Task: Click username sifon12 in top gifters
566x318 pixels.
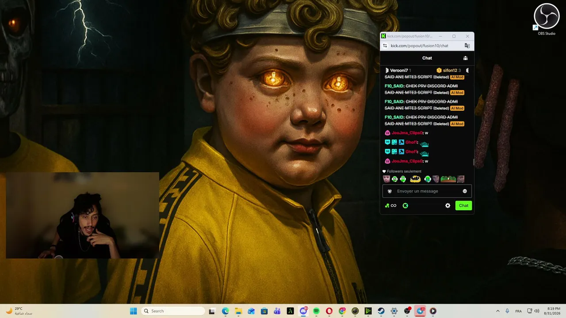Action: (x=450, y=70)
